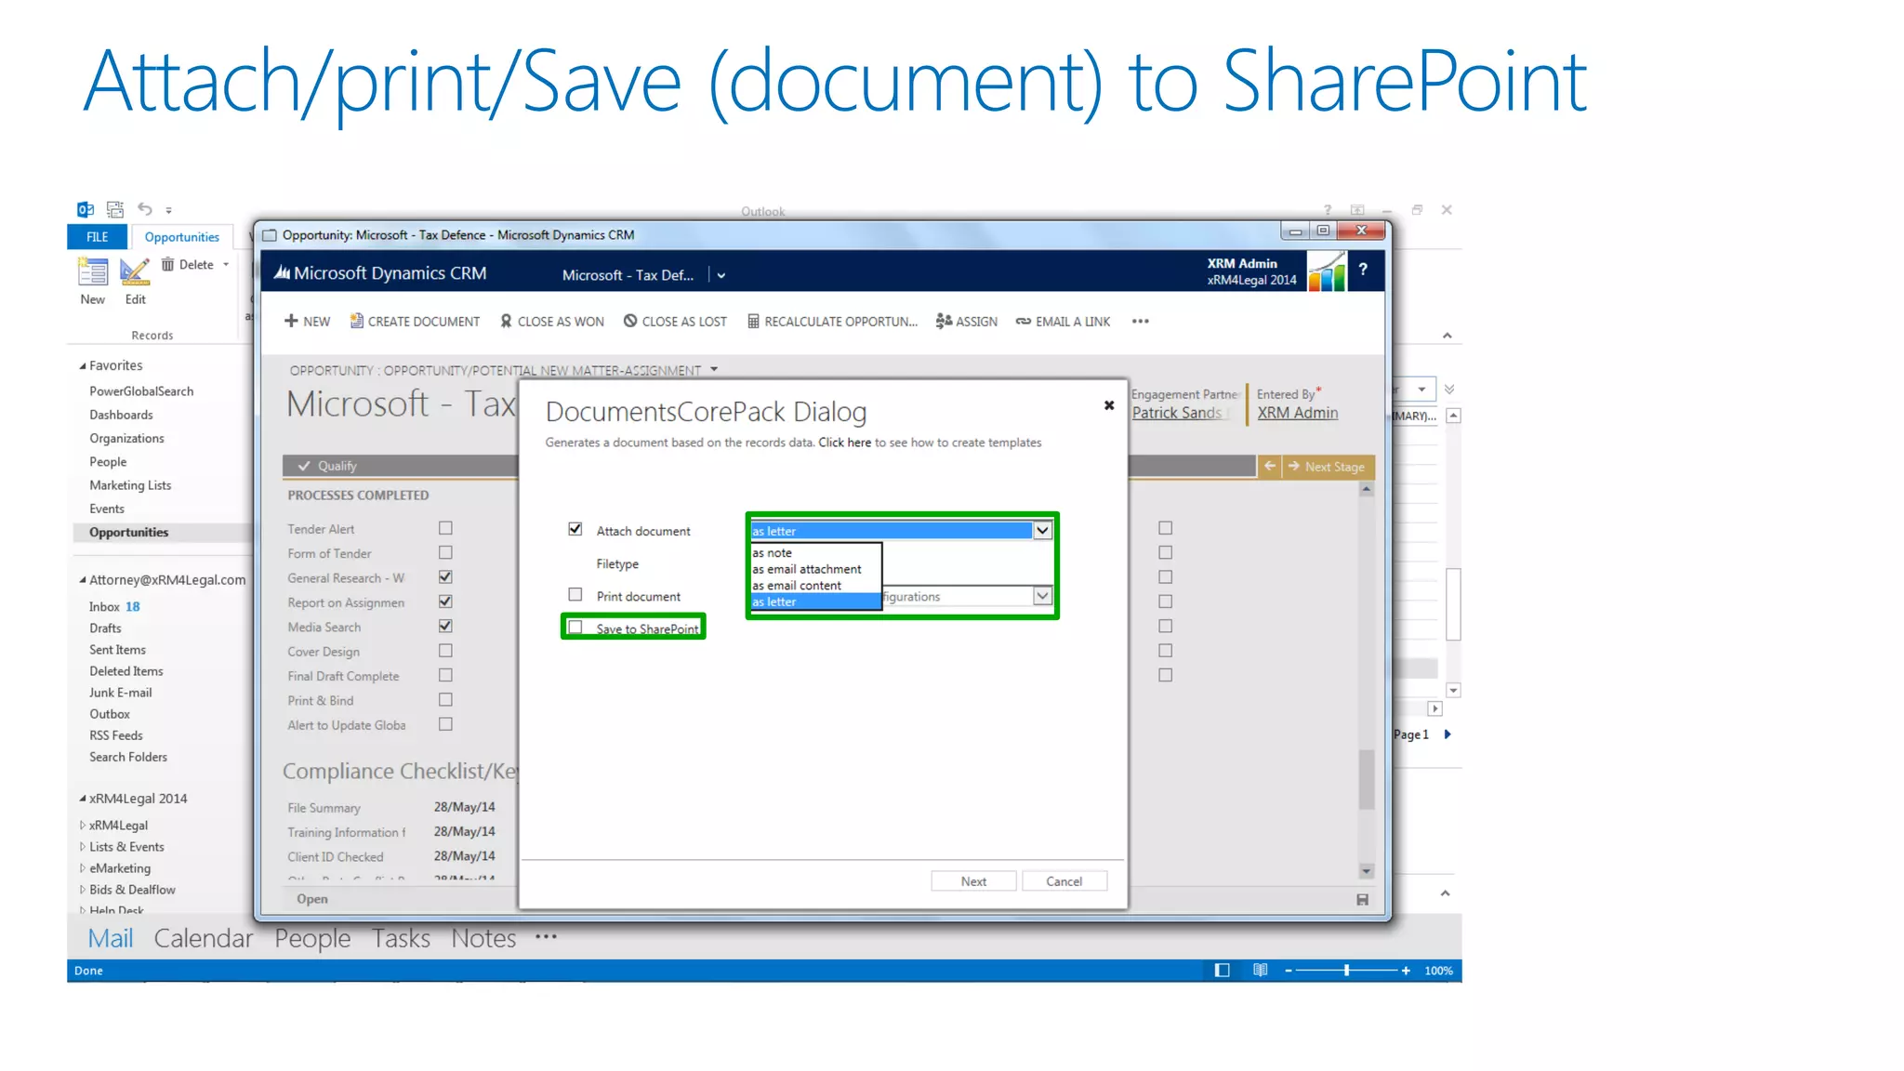Open the XRM Admin link
This screenshot has width=1904, height=1071.
pyautogui.click(x=1298, y=413)
